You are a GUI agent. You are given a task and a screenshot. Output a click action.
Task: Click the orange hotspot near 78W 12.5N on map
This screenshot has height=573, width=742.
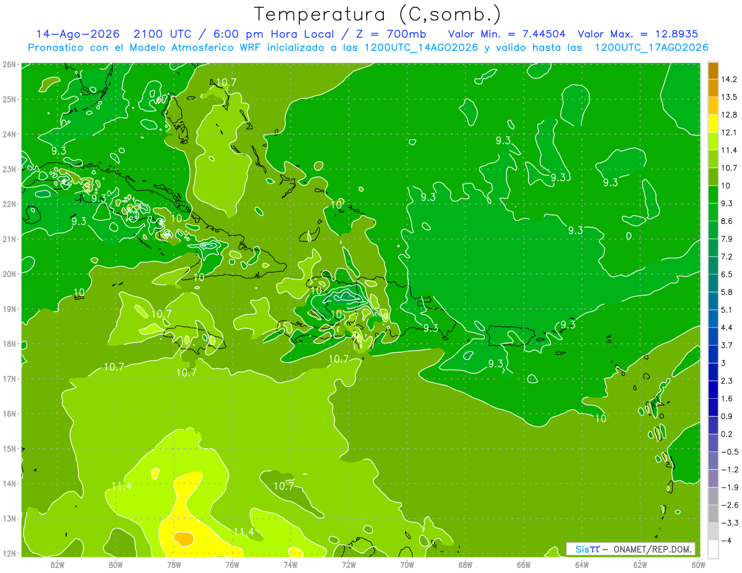(185, 538)
